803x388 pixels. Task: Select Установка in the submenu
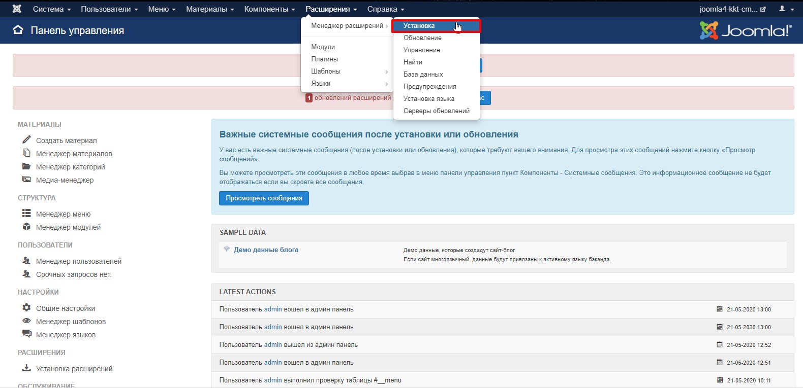pos(436,26)
